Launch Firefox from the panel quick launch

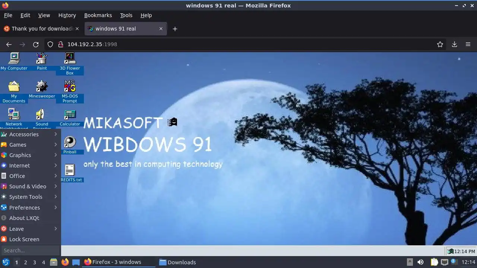click(x=65, y=262)
